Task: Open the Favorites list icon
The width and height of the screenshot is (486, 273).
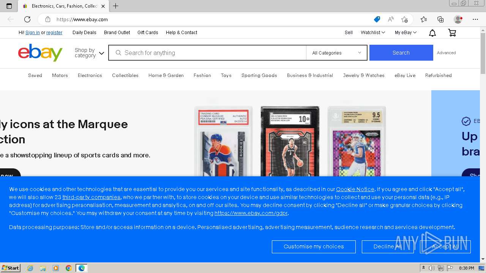Action: coord(424,19)
